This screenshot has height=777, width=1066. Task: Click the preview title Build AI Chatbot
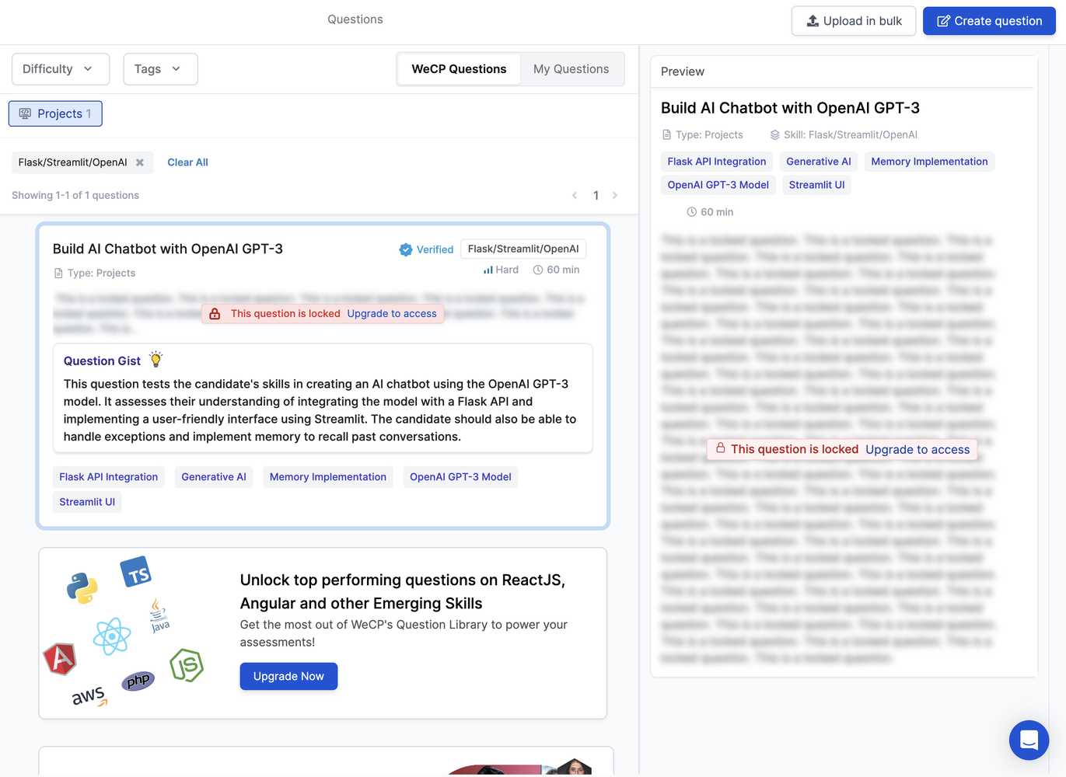[x=790, y=108]
